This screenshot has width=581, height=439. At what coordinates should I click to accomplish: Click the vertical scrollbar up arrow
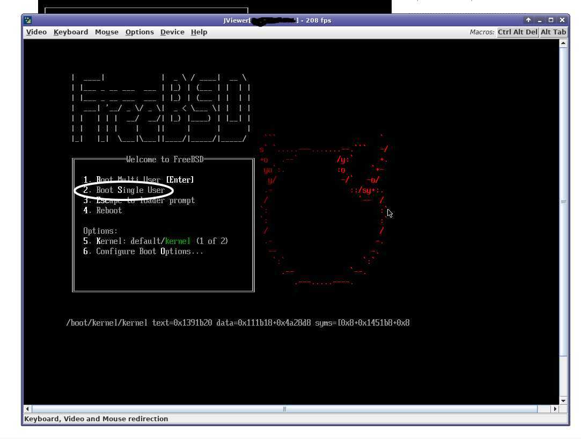[563, 44]
